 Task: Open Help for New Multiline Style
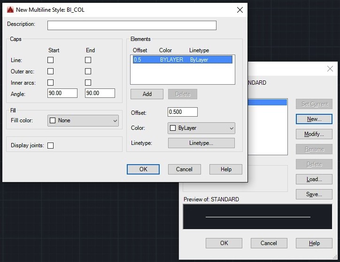click(x=226, y=169)
